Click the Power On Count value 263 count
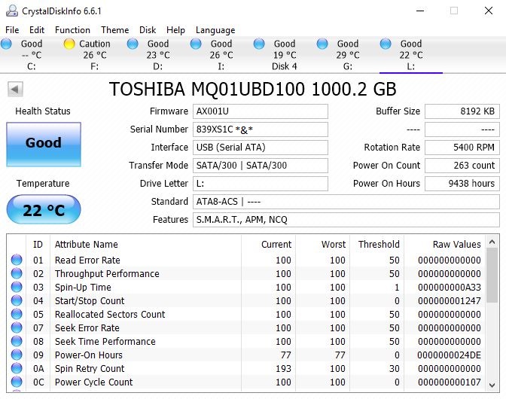The image size is (506, 399). coord(462,166)
